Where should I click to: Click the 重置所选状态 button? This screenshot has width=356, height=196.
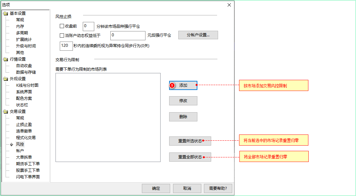(x=190, y=141)
